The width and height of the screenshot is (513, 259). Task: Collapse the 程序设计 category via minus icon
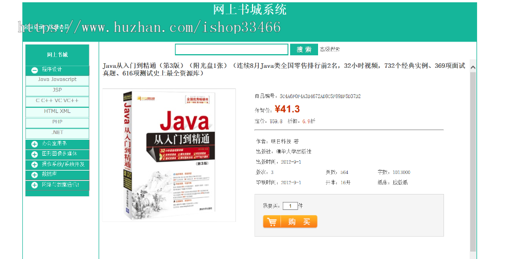click(34, 70)
